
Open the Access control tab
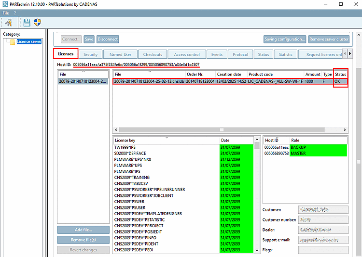pyautogui.click(x=187, y=54)
